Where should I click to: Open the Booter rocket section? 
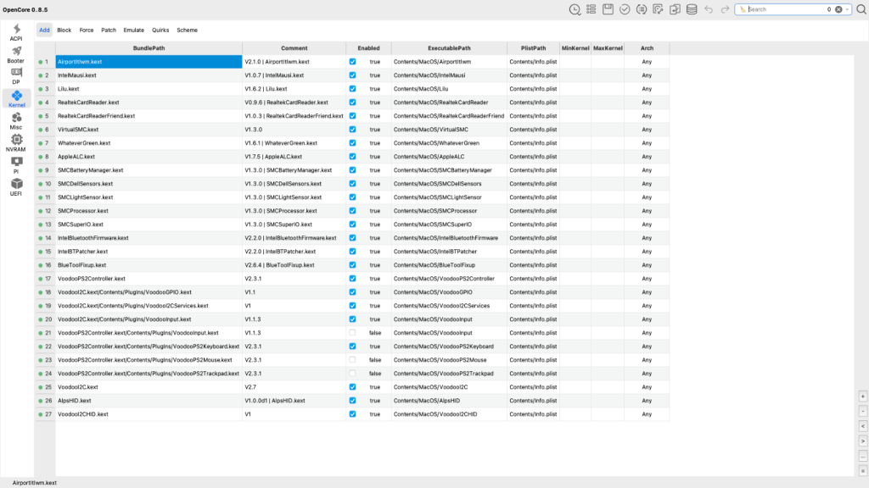(16, 54)
